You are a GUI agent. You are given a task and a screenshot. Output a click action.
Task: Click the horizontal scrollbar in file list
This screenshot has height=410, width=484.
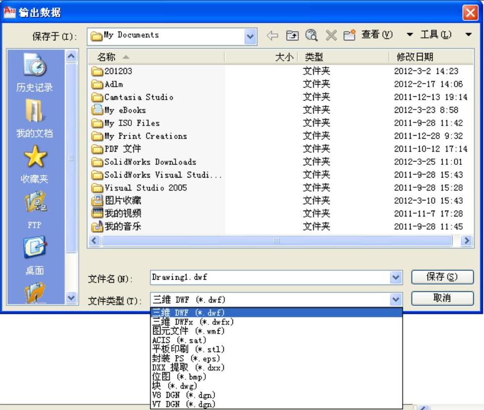tap(276, 240)
